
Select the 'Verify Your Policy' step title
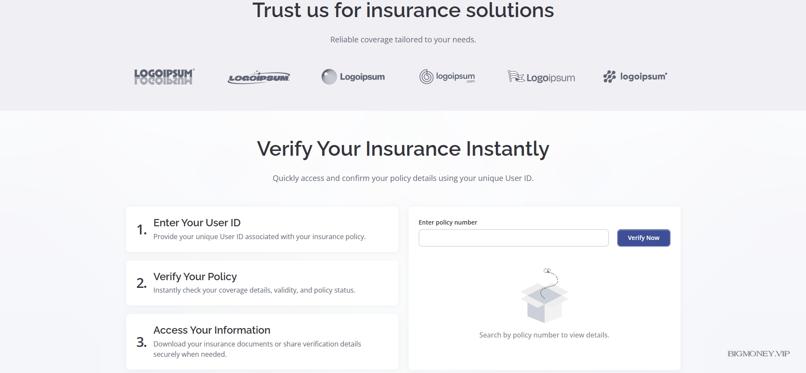pos(195,277)
